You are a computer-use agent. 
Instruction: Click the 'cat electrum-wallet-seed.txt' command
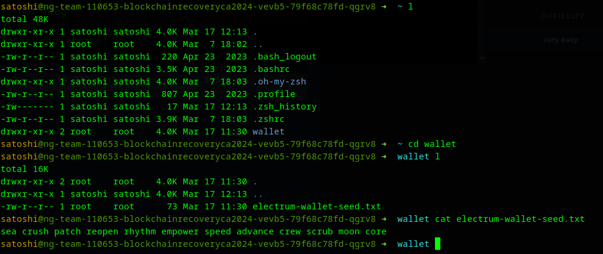coord(509,219)
